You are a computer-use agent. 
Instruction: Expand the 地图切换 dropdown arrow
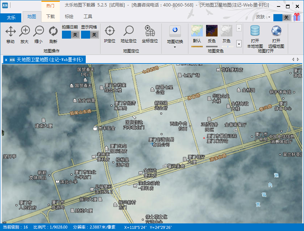coord(175,47)
